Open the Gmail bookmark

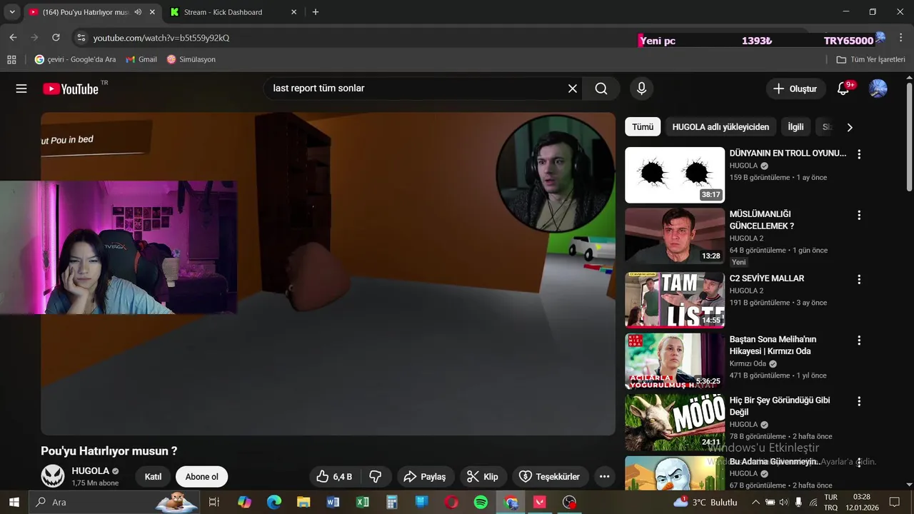[141, 59]
